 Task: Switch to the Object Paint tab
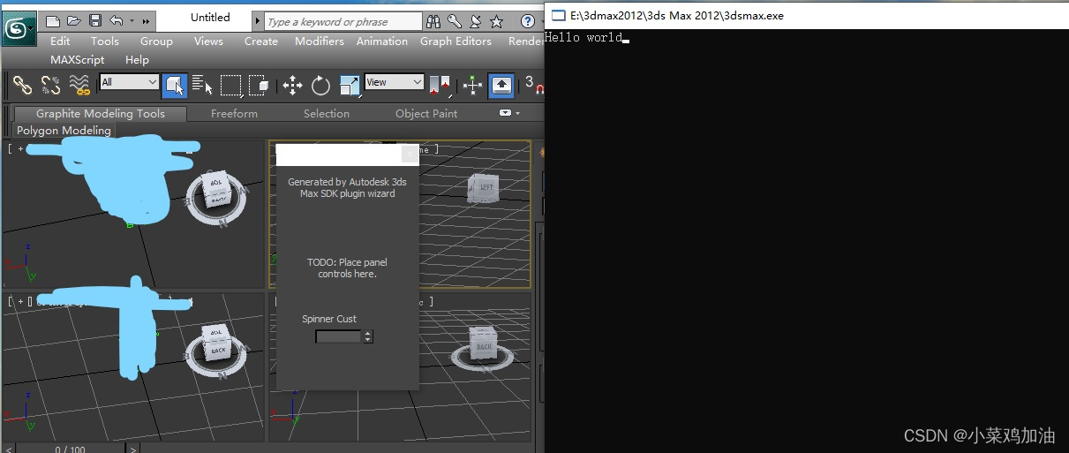pos(426,113)
